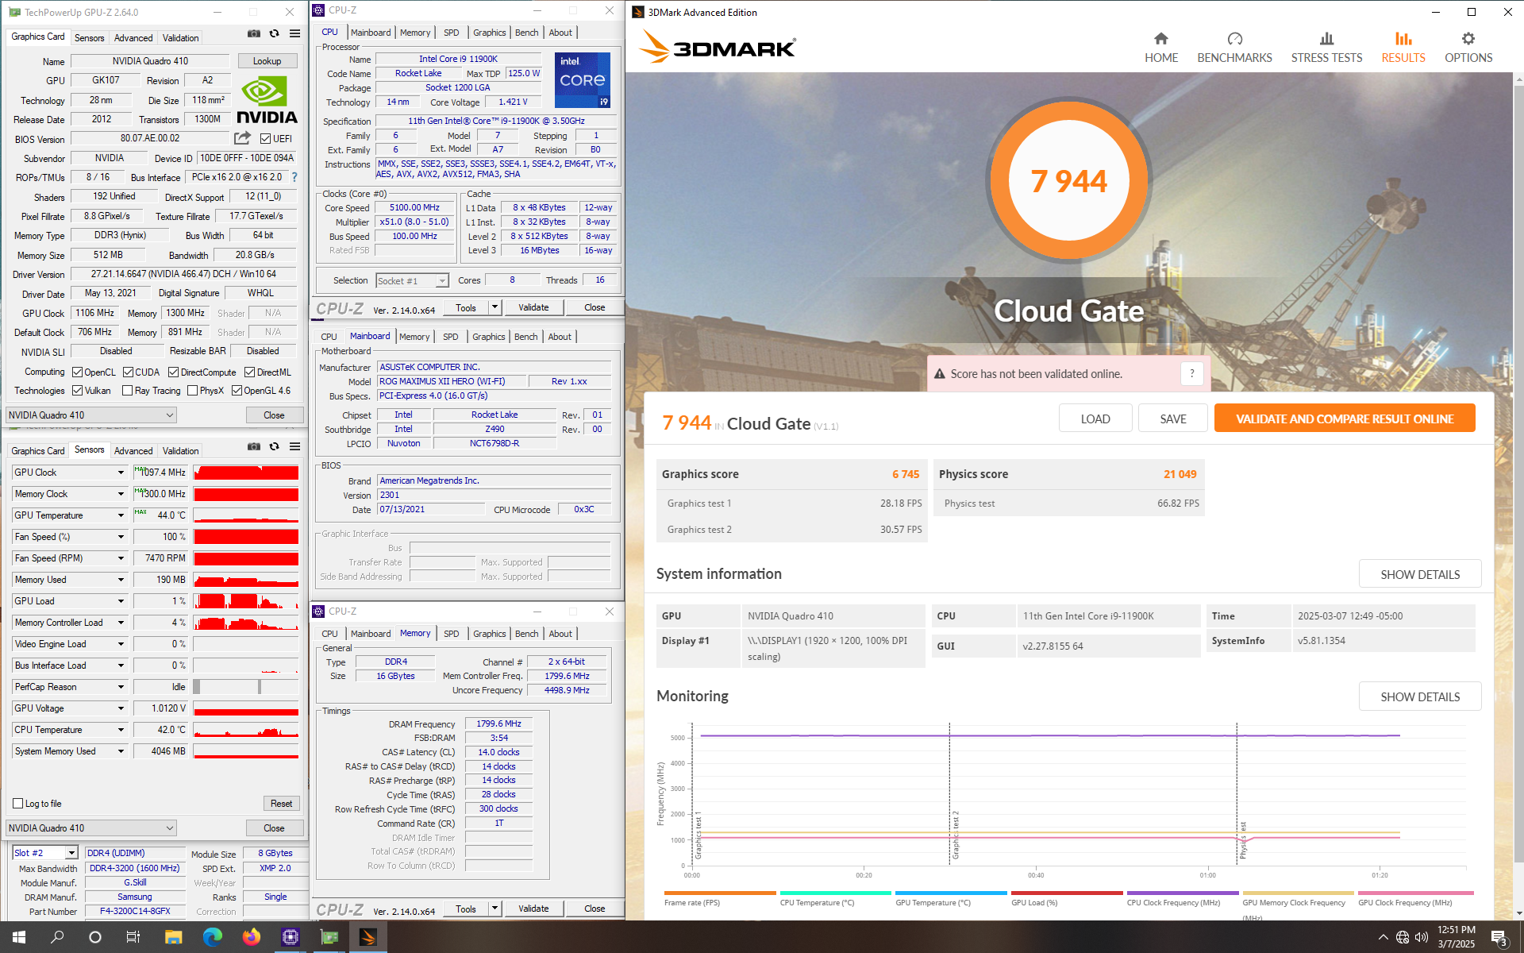Open GPU Clock sensor dropdown
The width and height of the screenshot is (1524, 953).
(121, 473)
